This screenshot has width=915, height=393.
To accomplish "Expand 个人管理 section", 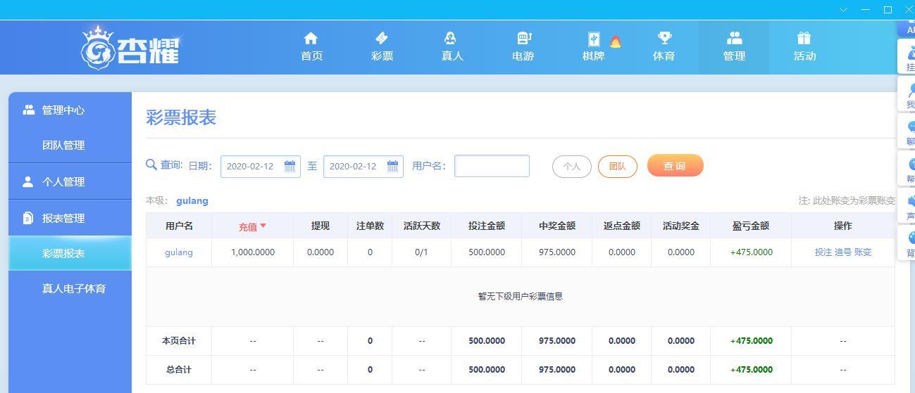I will 70,181.
